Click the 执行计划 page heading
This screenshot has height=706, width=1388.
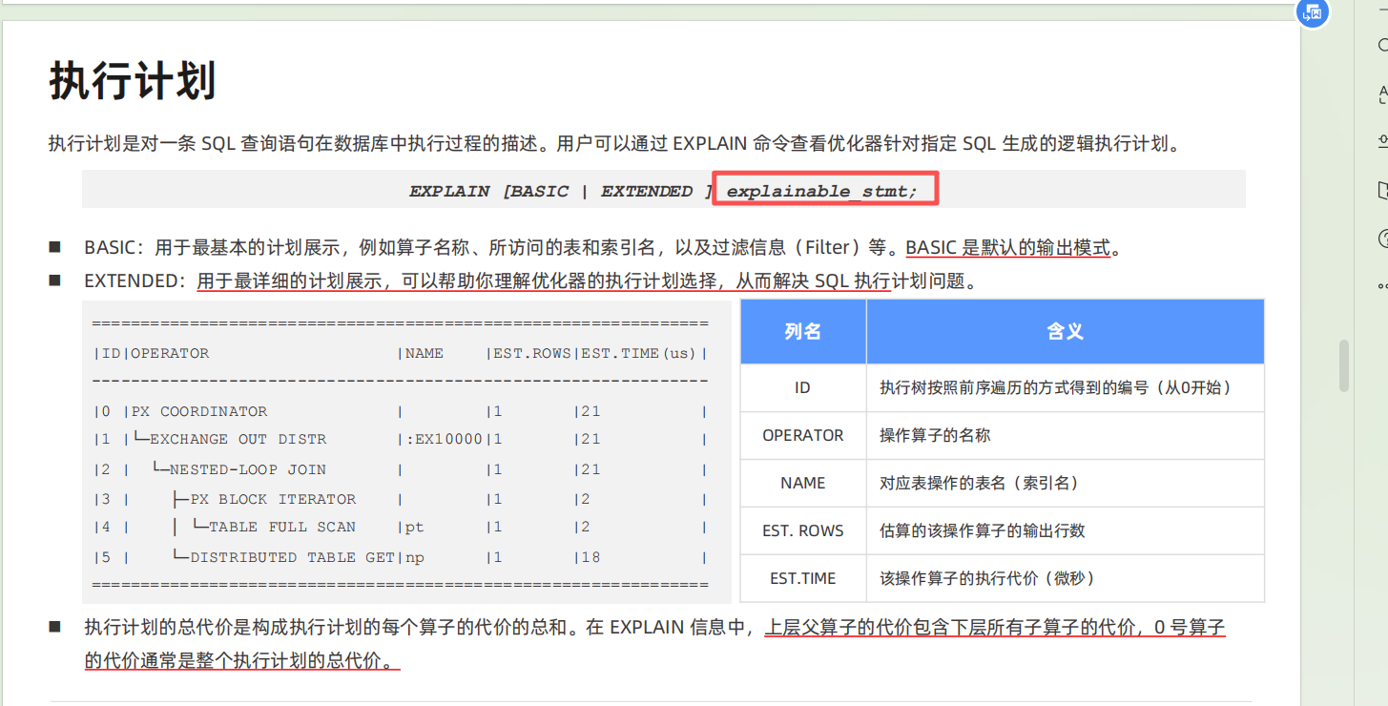[x=132, y=81]
